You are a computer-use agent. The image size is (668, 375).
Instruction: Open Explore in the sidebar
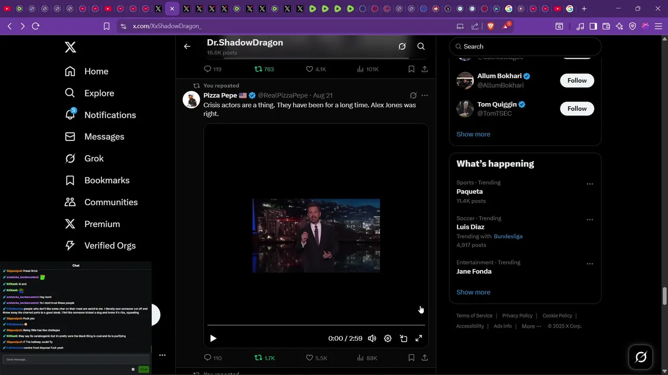[x=89, y=93]
